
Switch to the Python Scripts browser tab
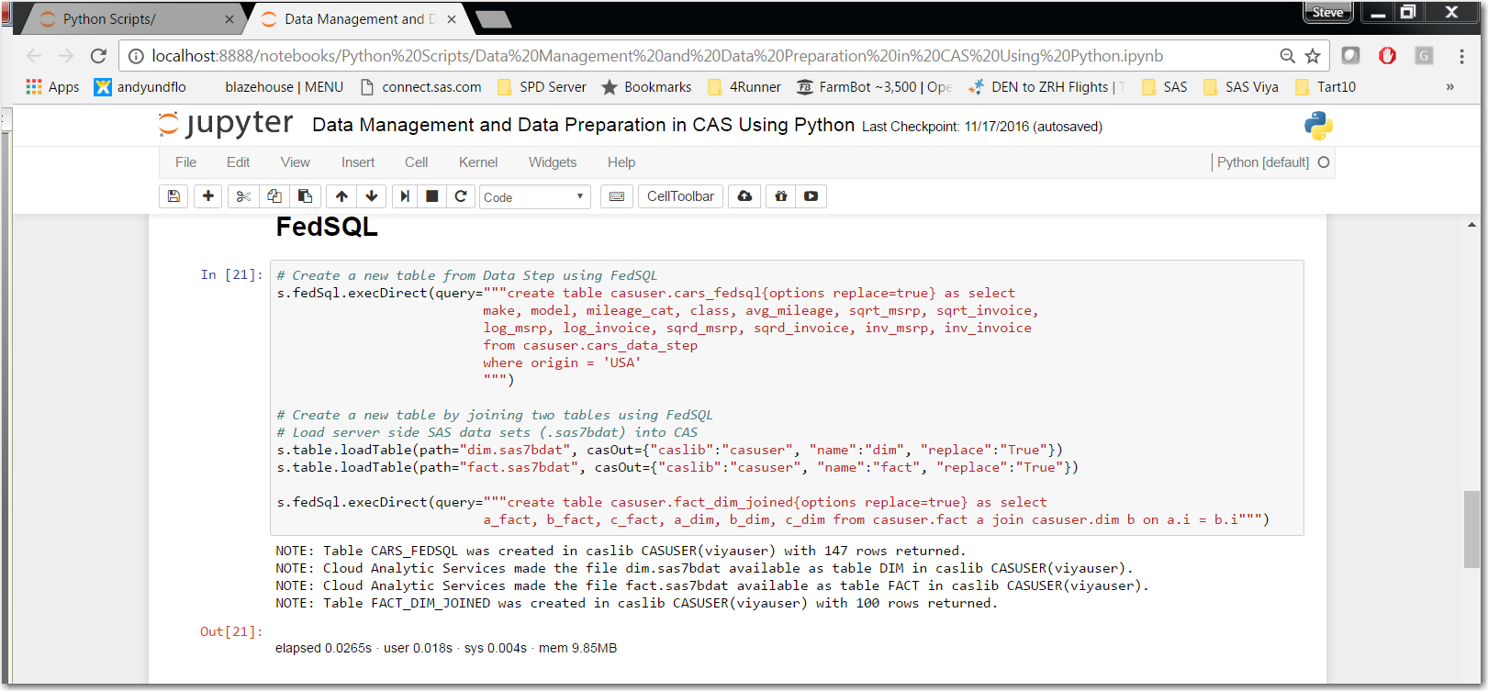click(109, 19)
